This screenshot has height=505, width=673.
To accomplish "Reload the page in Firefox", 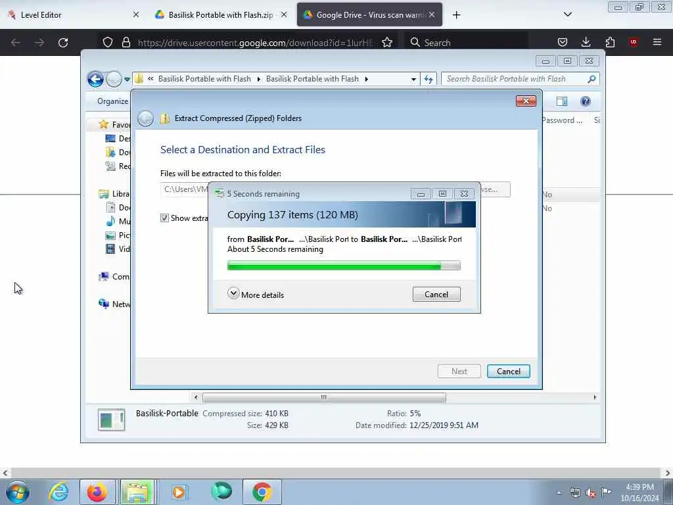I will [x=63, y=43].
